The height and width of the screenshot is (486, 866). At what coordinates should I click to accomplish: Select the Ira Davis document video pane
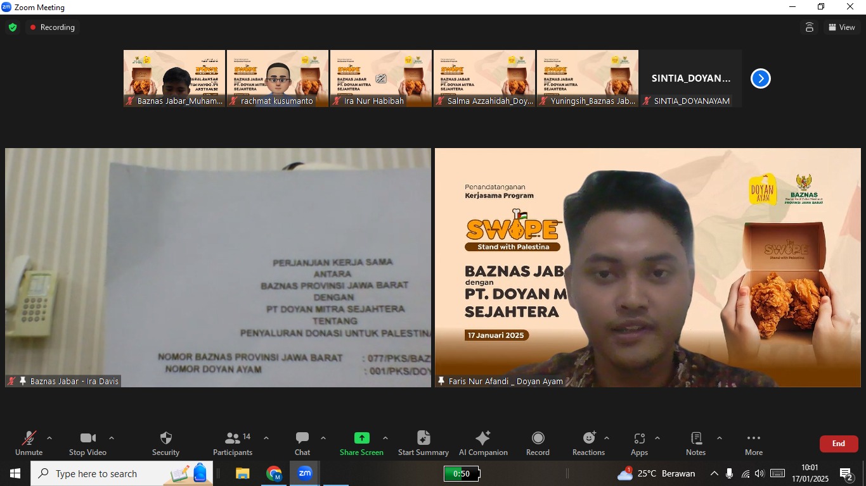tap(218, 268)
